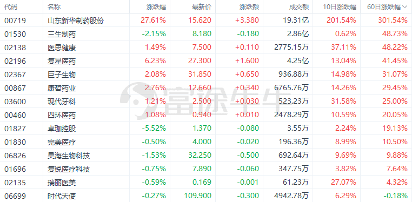
Task: Click the 成交额 column header
Action: coord(299,7)
